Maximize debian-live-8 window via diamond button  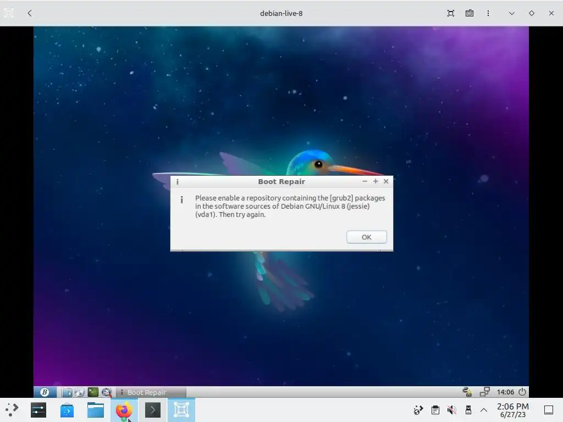point(532,13)
